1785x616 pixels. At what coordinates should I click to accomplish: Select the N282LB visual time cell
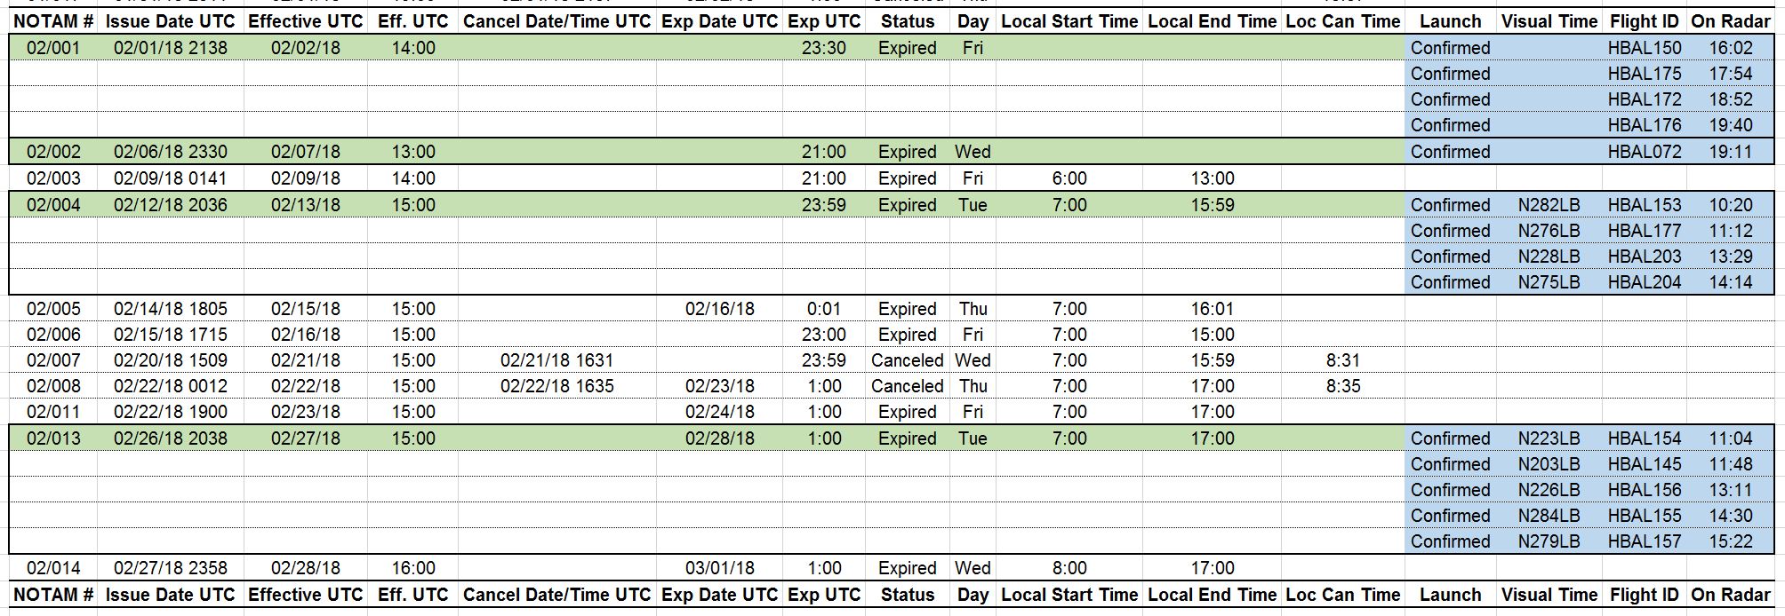click(x=1549, y=205)
